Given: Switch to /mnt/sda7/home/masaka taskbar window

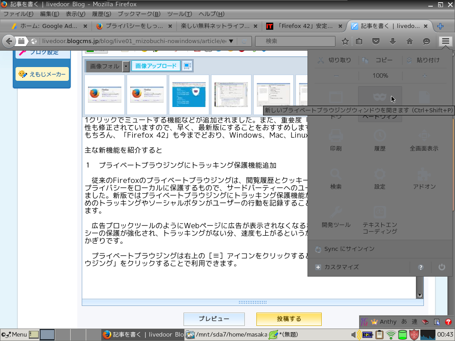Looking at the screenshot, I should pyautogui.click(x=227, y=335).
